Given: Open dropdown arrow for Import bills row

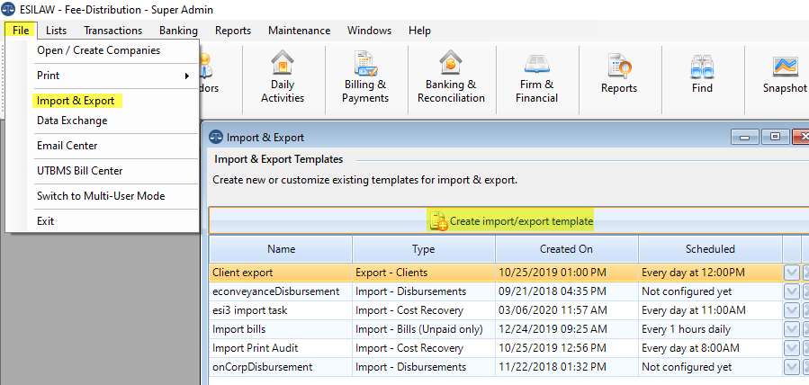Looking at the screenshot, I should 792,329.
